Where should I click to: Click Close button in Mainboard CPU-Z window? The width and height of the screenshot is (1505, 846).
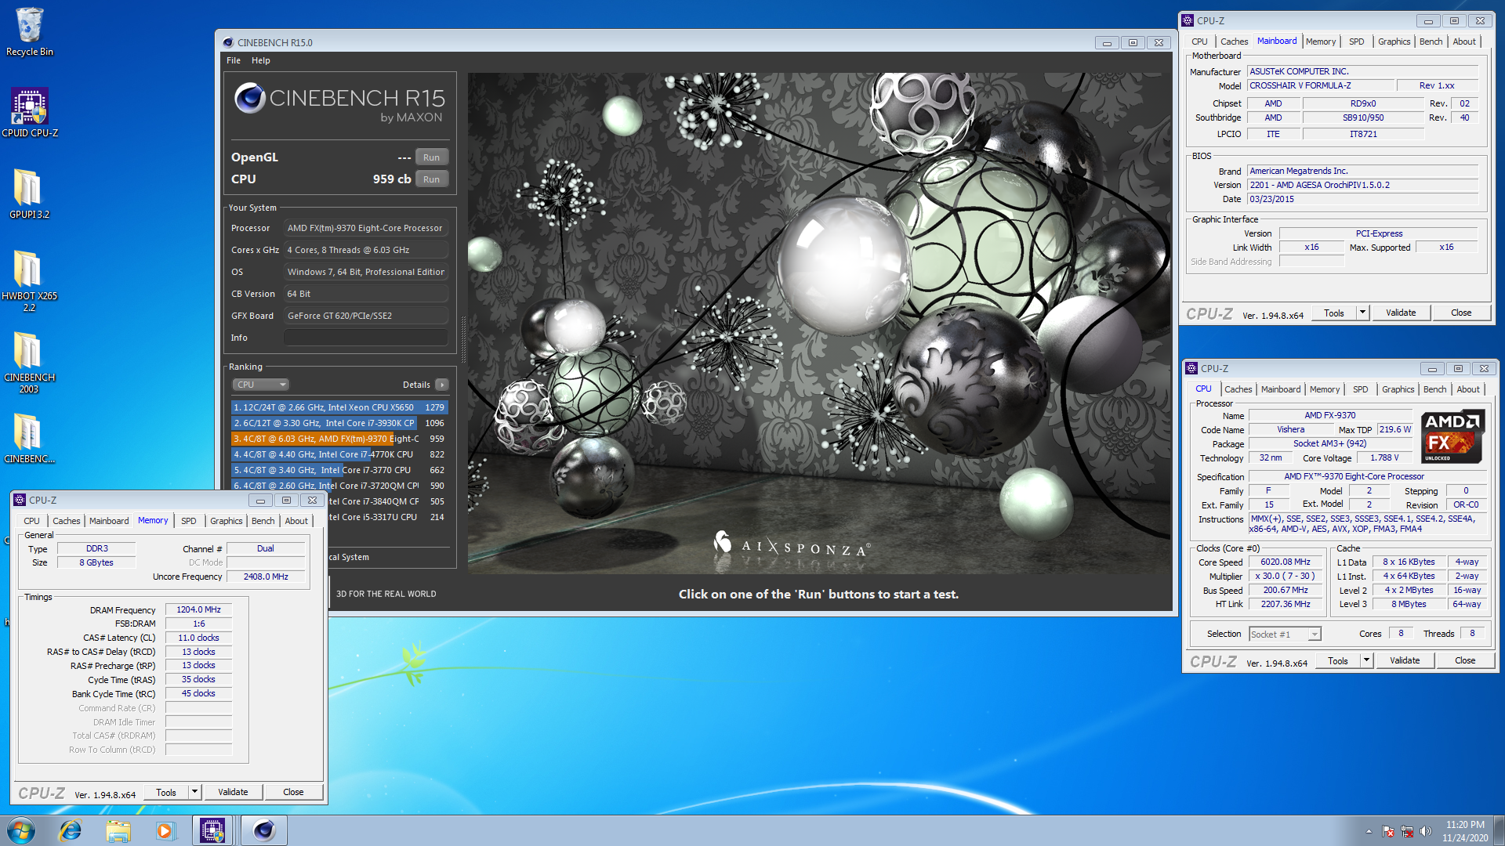[x=1461, y=313]
